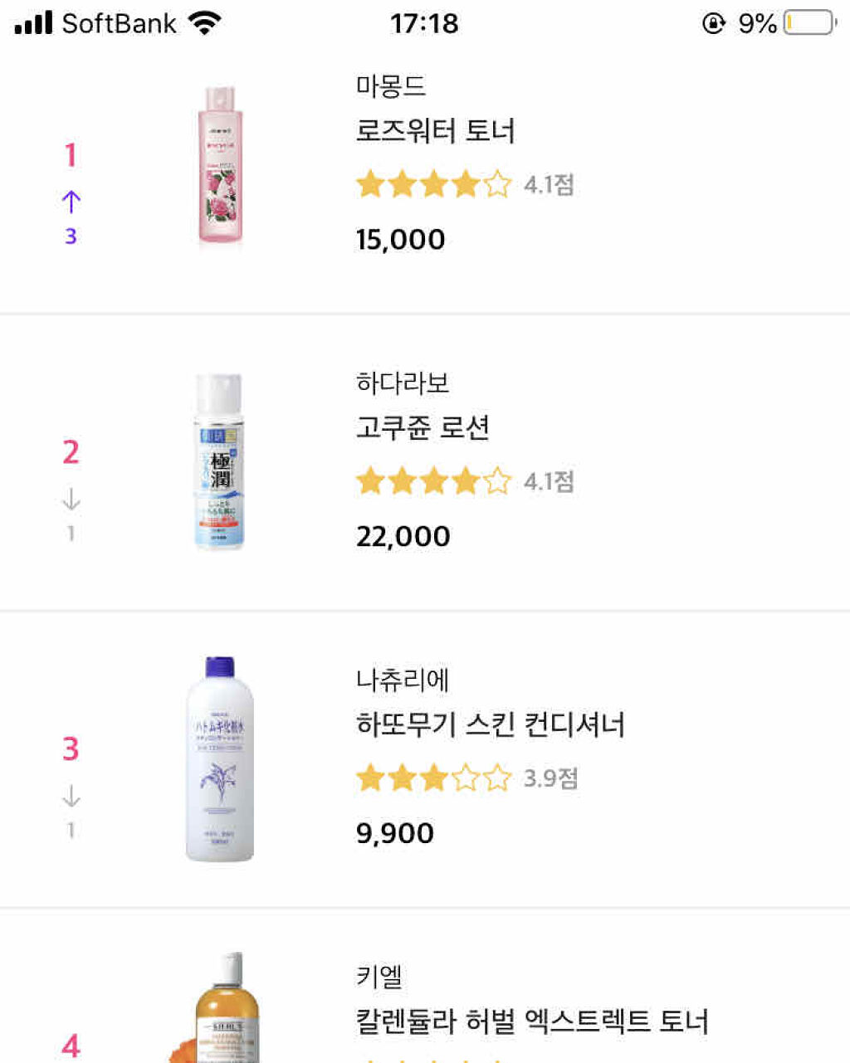Tap the three-star rating showing 3.9점
The height and width of the screenshot is (1063, 850).
[x=433, y=778]
